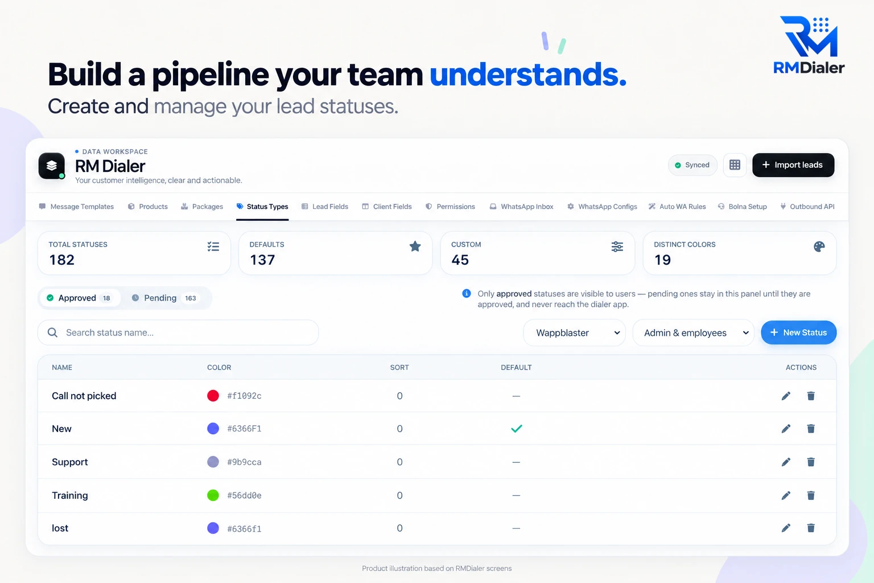Click the checklist icon in Total Statuses card
The width and height of the screenshot is (874, 583).
click(213, 247)
